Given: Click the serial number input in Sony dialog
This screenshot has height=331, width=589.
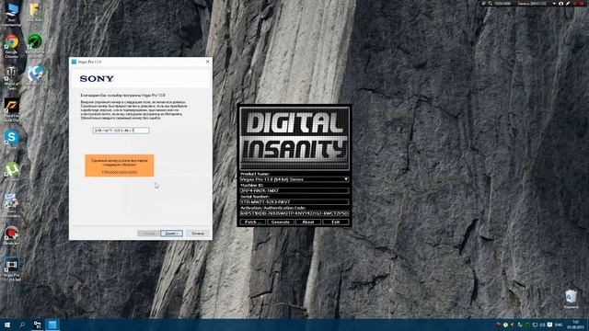Looking at the screenshot, I should (121, 131).
